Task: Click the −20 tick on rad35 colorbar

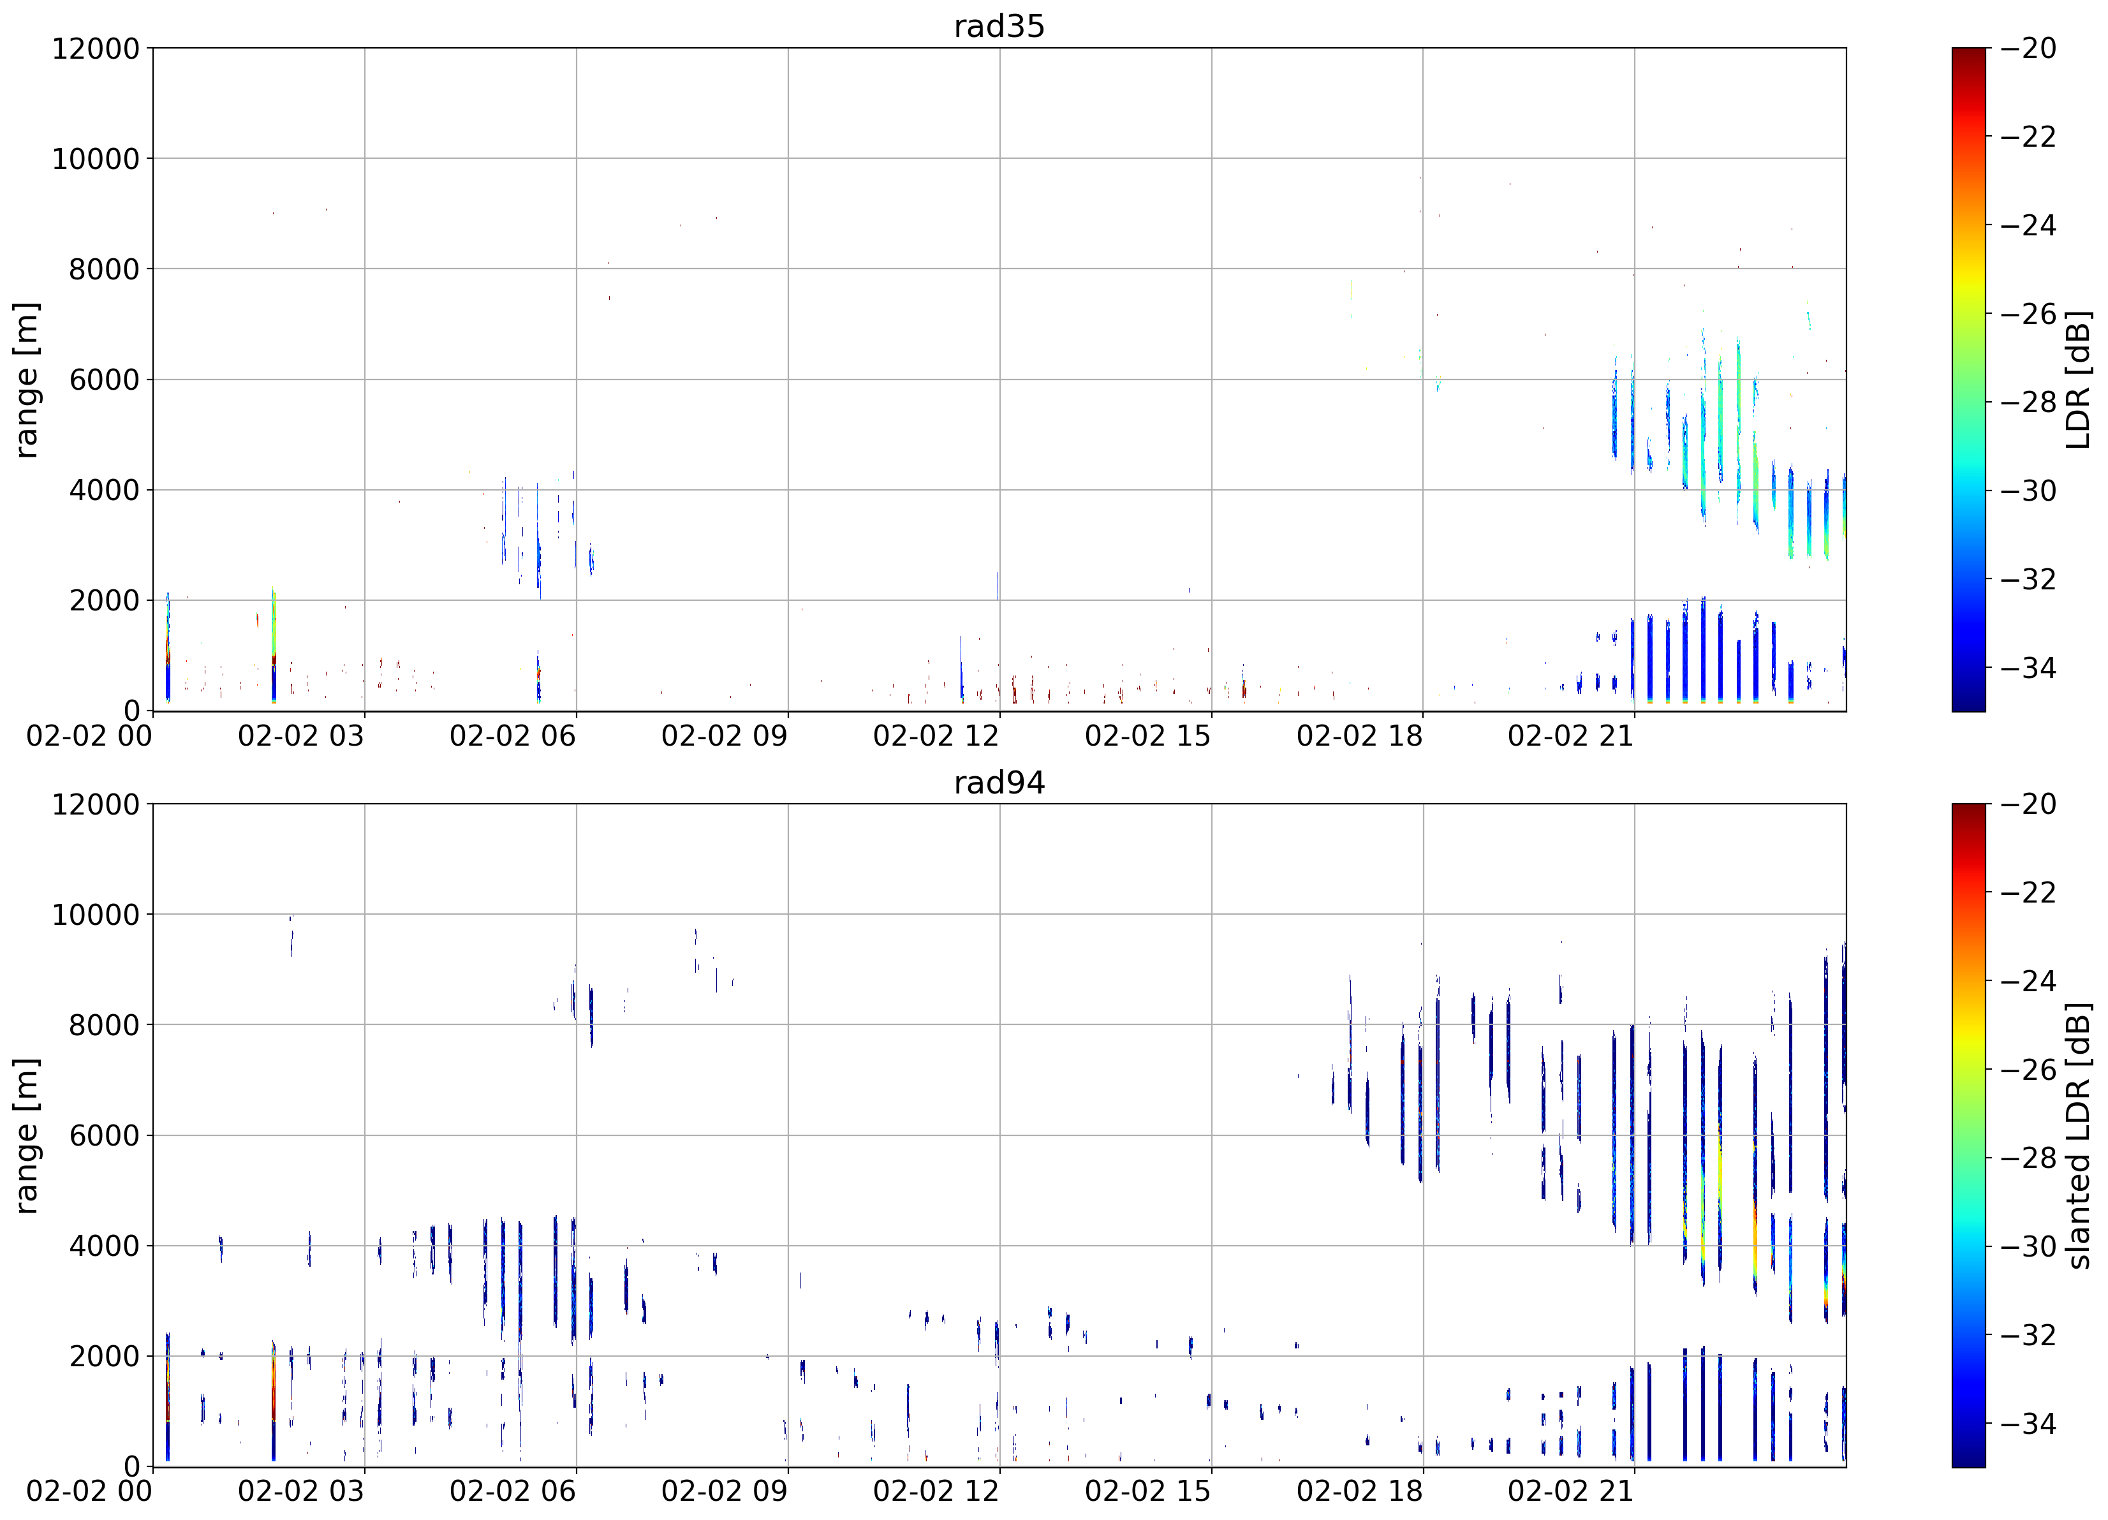Action: pyautogui.click(x=2028, y=48)
